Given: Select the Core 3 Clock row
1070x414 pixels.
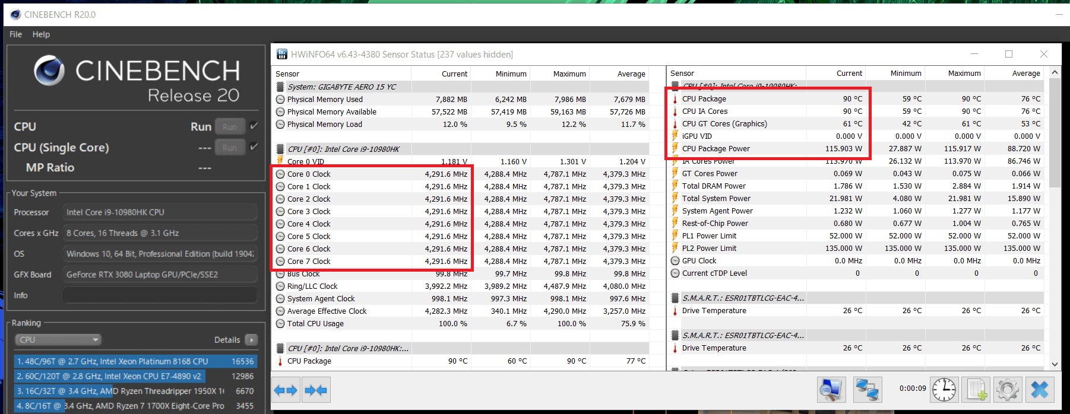Looking at the screenshot, I should [461, 212].
